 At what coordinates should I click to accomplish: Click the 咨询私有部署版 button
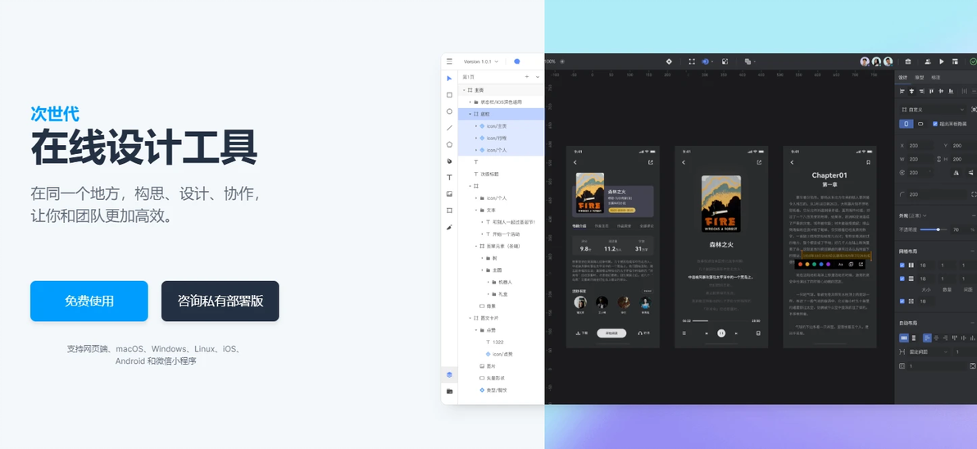(x=220, y=302)
